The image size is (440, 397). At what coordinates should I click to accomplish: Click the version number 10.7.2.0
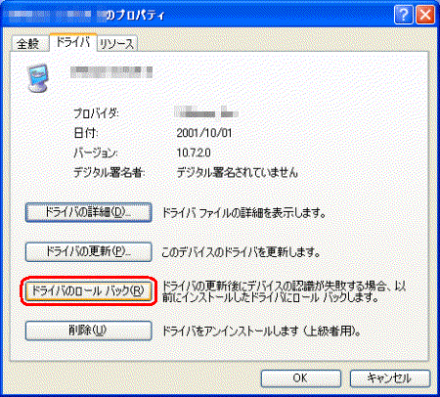tap(194, 153)
